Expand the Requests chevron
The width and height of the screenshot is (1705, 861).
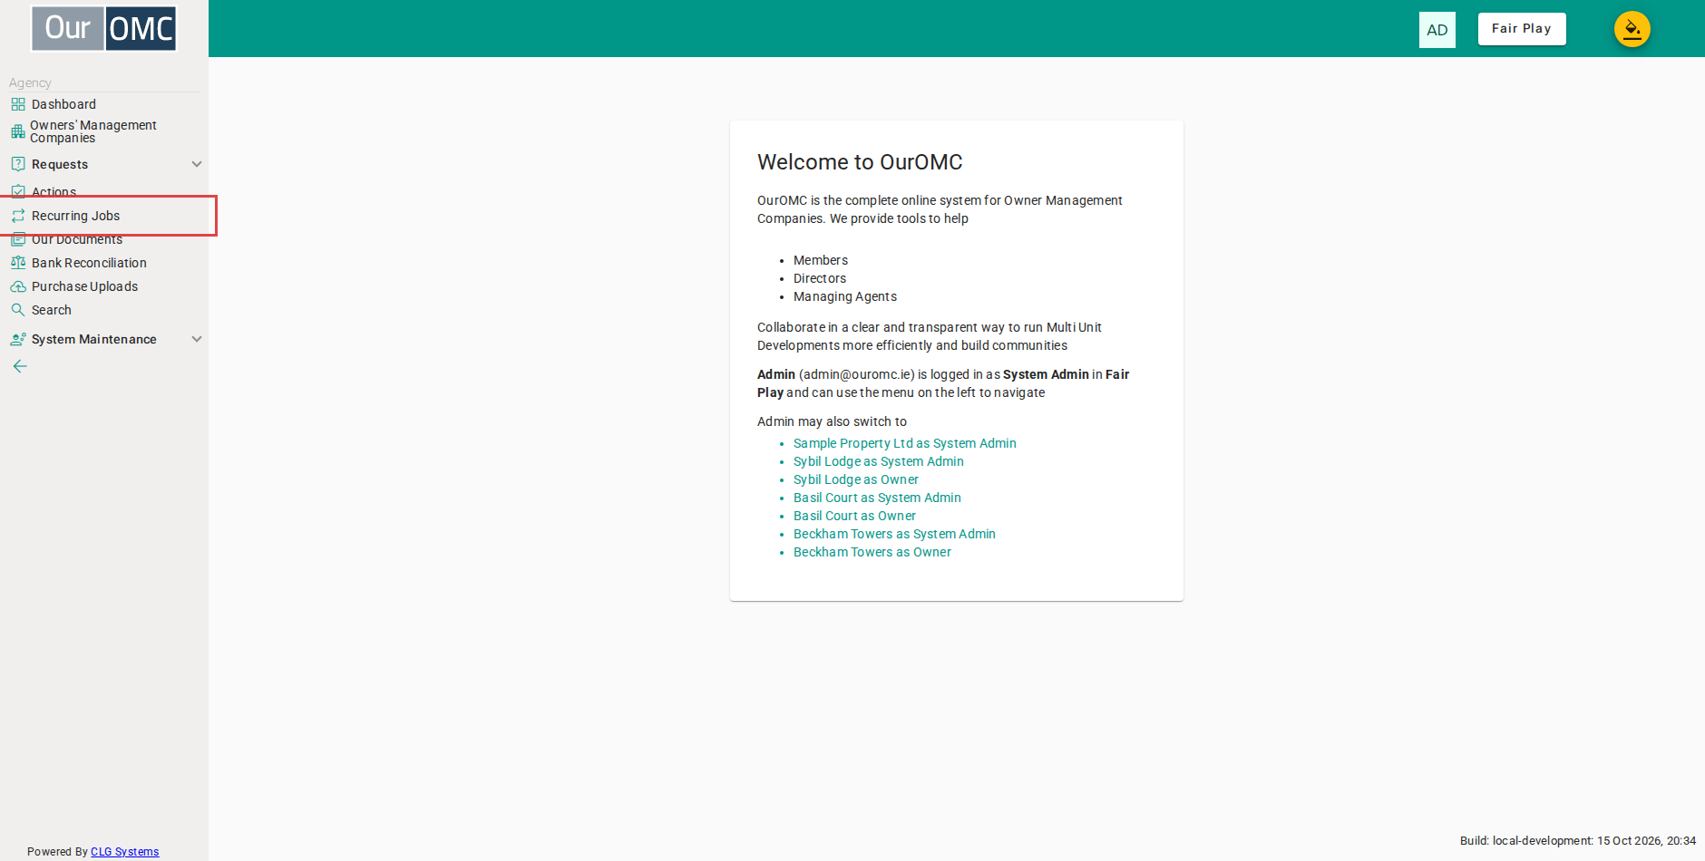[197, 164]
